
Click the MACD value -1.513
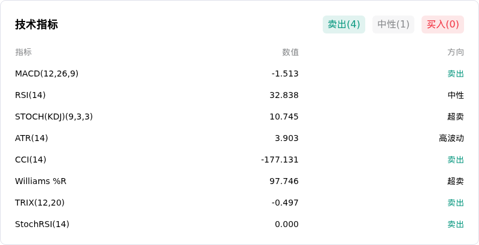pyautogui.click(x=285, y=73)
